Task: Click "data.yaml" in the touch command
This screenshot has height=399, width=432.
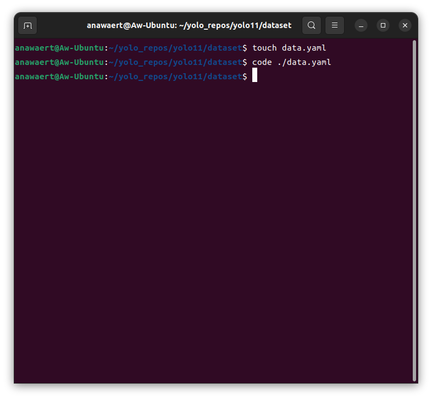Action: (x=304, y=48)
